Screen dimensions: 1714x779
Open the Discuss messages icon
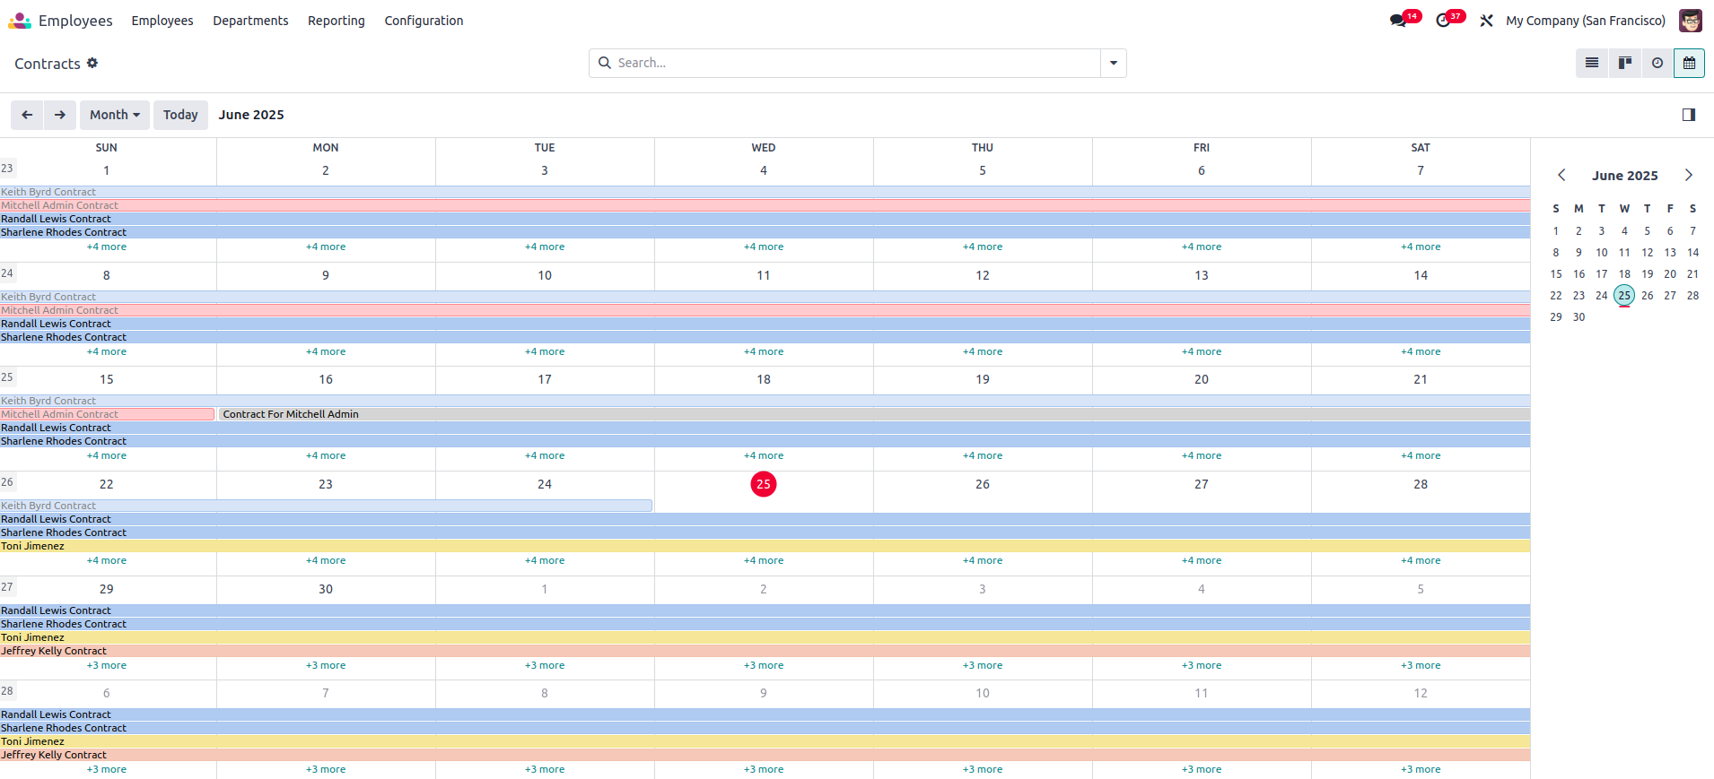[x=1398, y=21]
